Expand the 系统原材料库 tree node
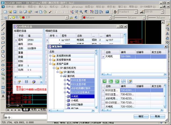171x125 pixels. [x=50, y=56]
